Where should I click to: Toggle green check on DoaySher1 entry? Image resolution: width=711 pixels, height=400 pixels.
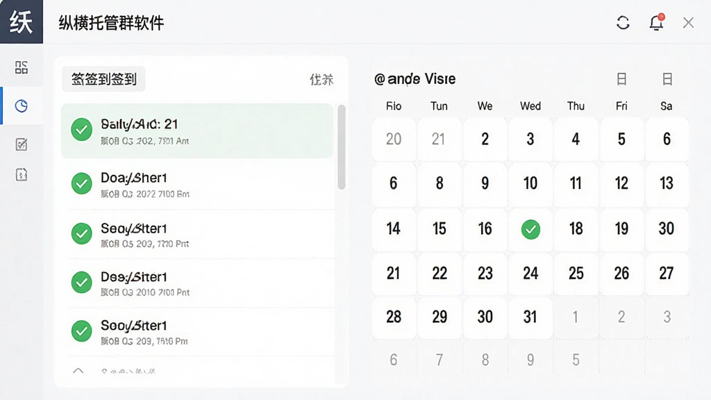pos(82,183)
